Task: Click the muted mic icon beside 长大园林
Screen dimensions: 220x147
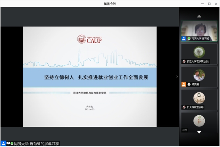Action: pyautogui.click(x=184, y=107)
